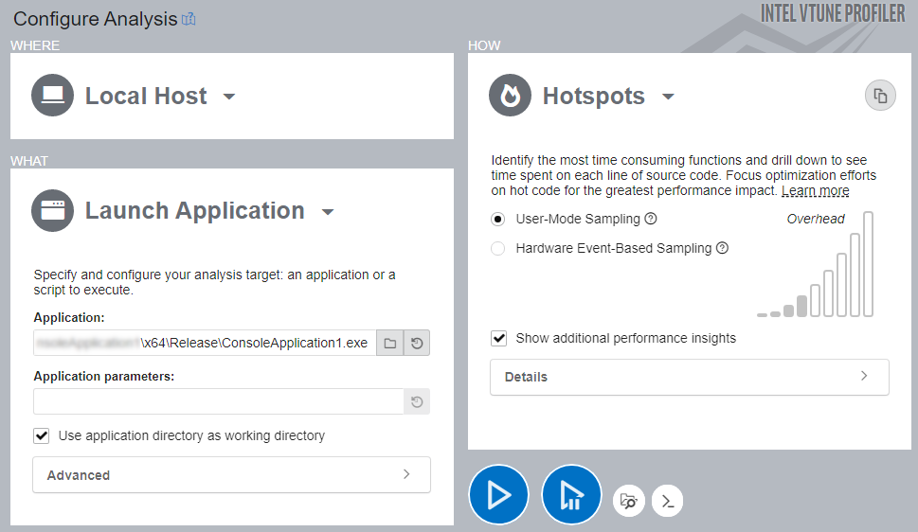This screenshot has width=918, height=532.
Task: Click the command line icon button
Action: 667,502
